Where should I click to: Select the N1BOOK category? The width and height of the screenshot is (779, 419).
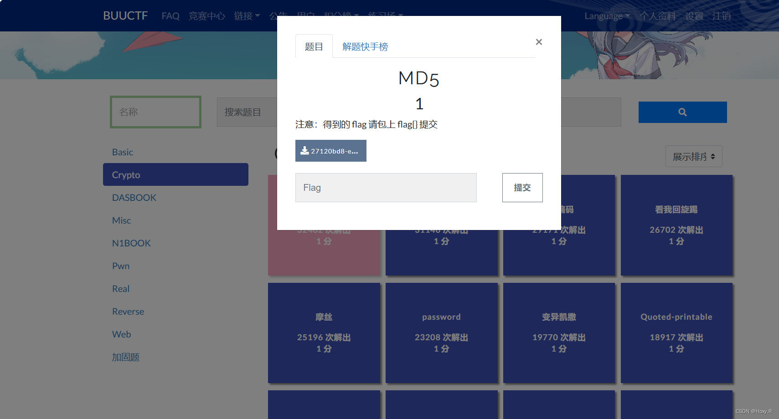[175, 243]
